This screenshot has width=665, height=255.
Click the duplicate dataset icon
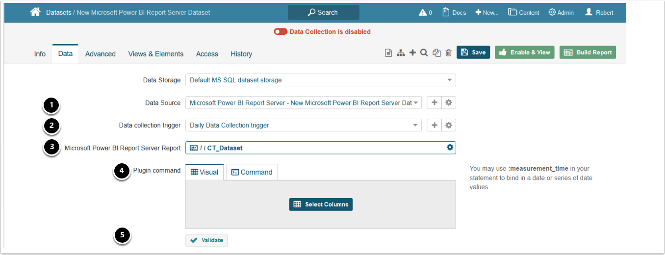436,53
